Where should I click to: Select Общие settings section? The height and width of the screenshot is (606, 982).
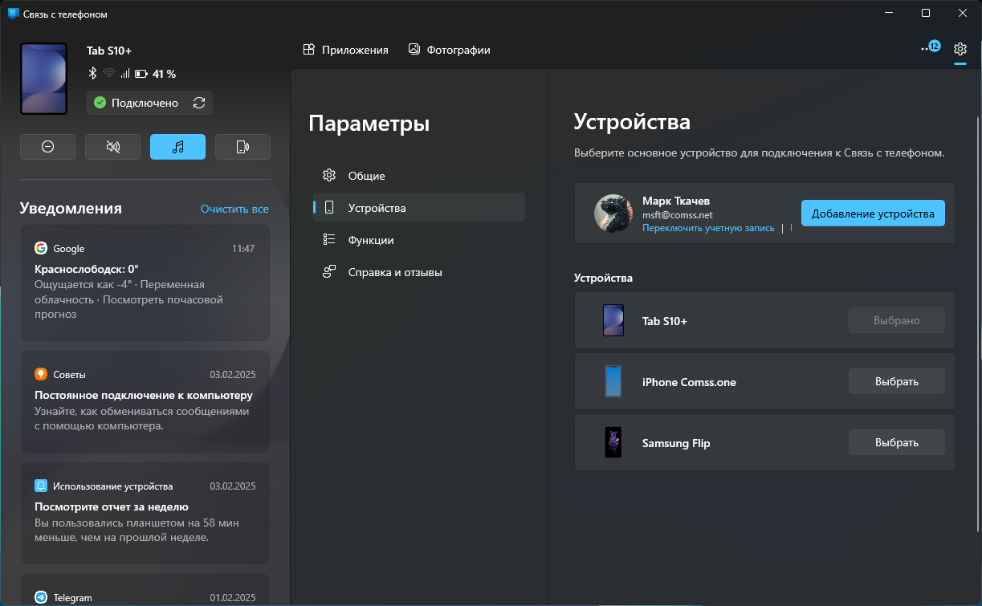(418, 176)
